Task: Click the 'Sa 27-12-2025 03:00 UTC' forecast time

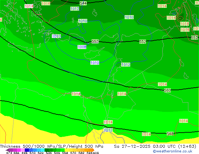Action: tap(145, 146)
